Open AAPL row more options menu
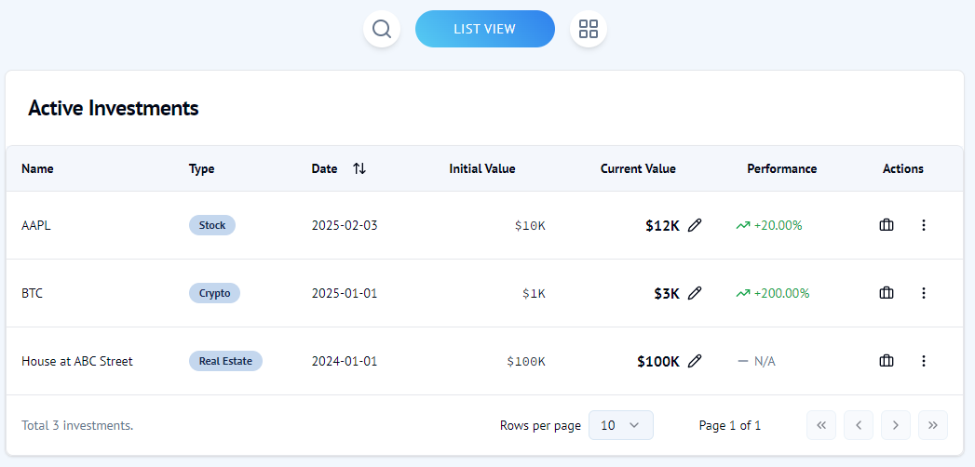This screenshot has height=467, width=975. [x=924, y=225]
